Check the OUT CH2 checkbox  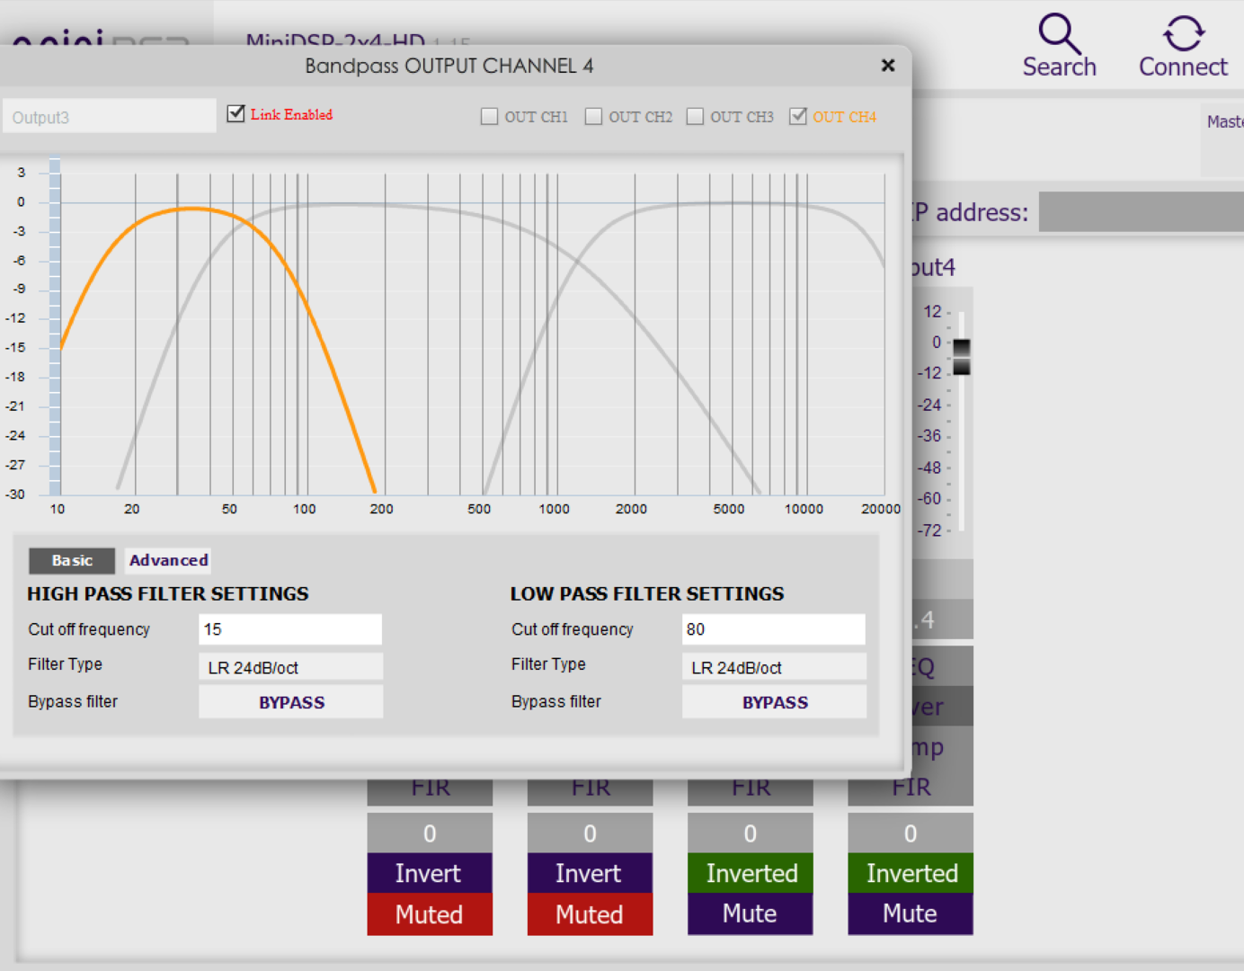tap(593, 117)
